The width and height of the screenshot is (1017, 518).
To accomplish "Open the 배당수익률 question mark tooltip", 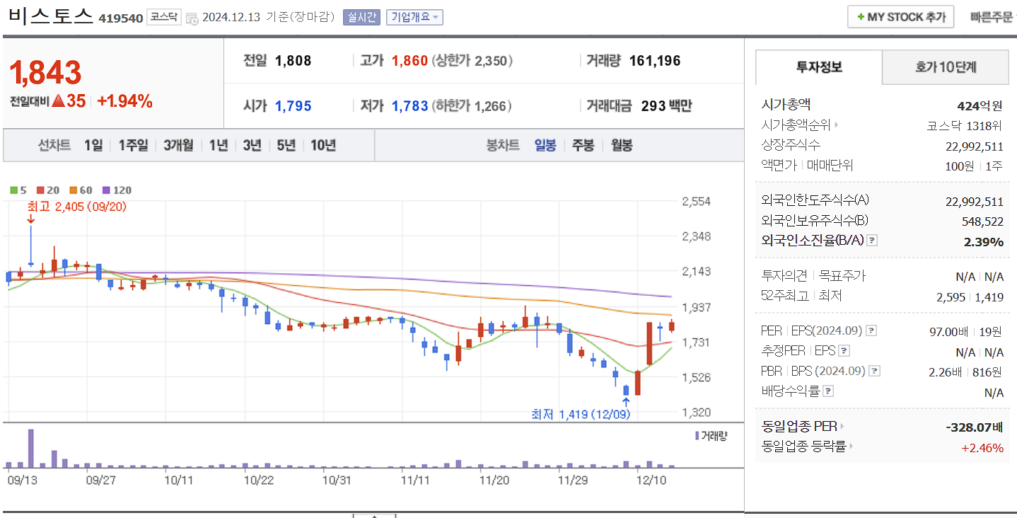I will point(827,392).
